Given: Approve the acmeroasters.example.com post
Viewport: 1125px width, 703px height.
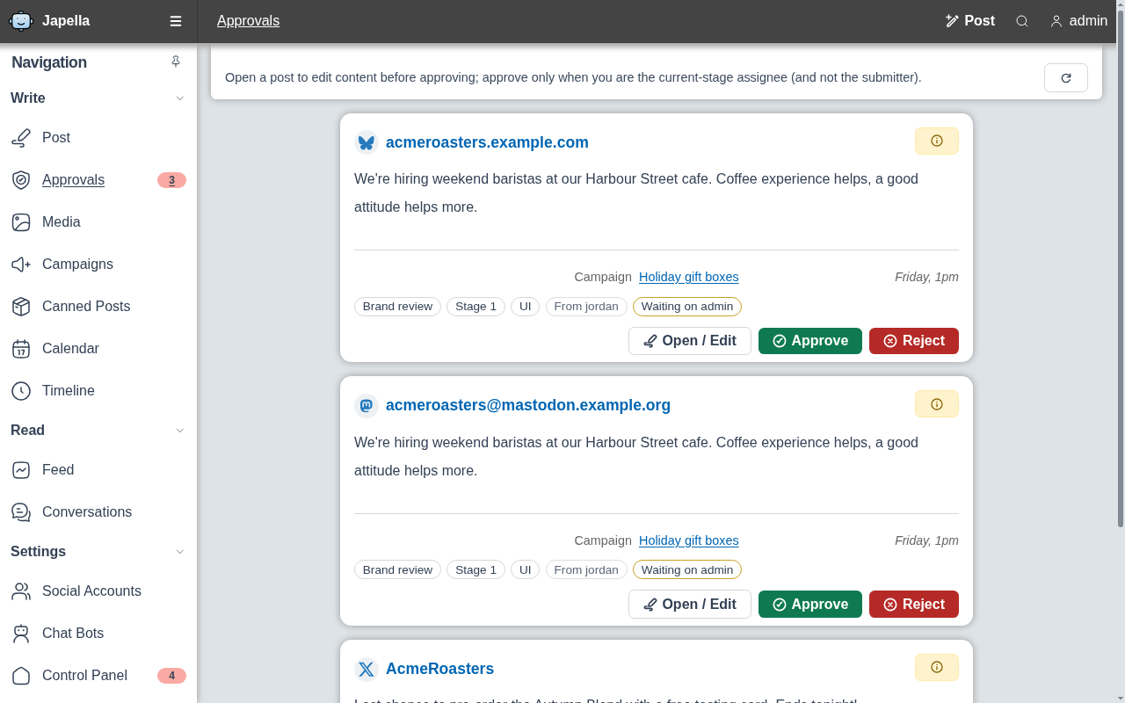Looking at the screenshot, I should (810, 341).
